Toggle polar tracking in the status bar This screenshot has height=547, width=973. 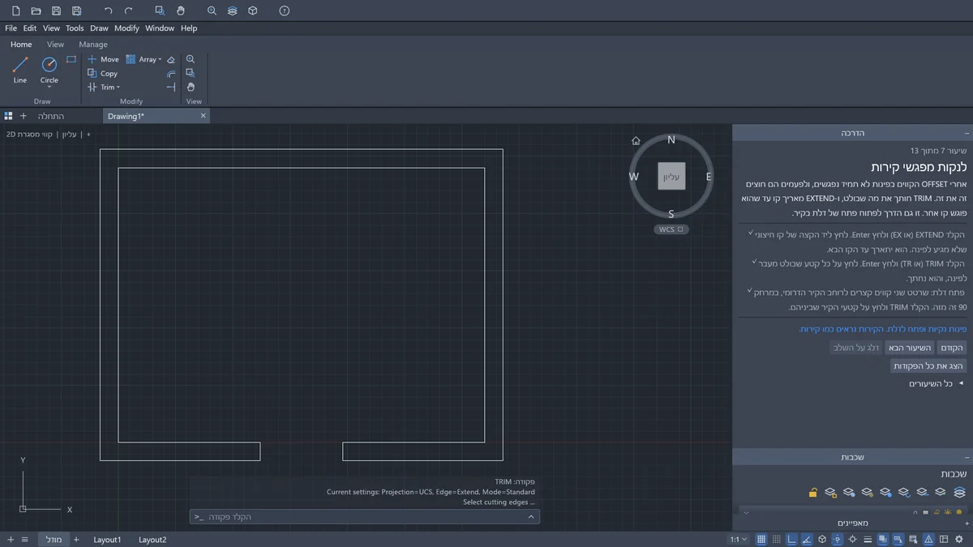[807, 540]
